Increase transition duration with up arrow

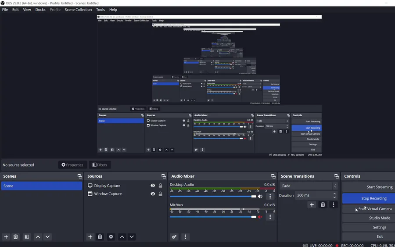click(x=334, y=193)
